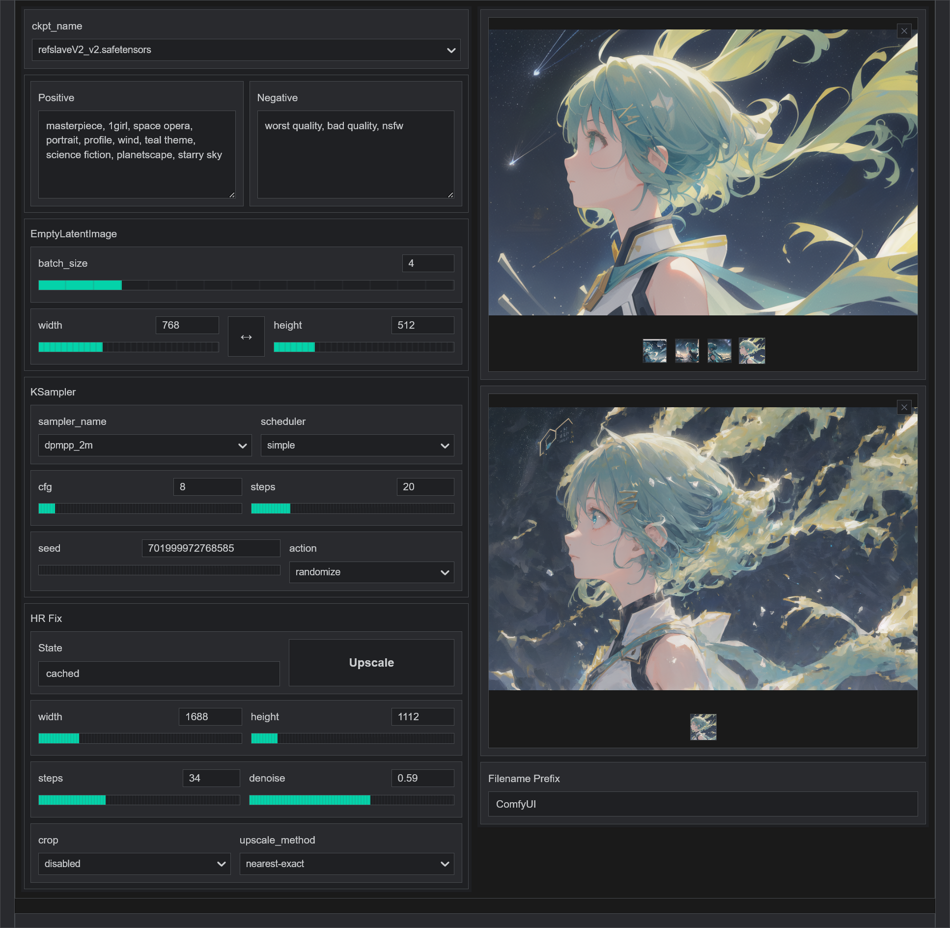Screen dimensions: 950x928
Task: Click the seed value input field
Action: coord(210,548)
